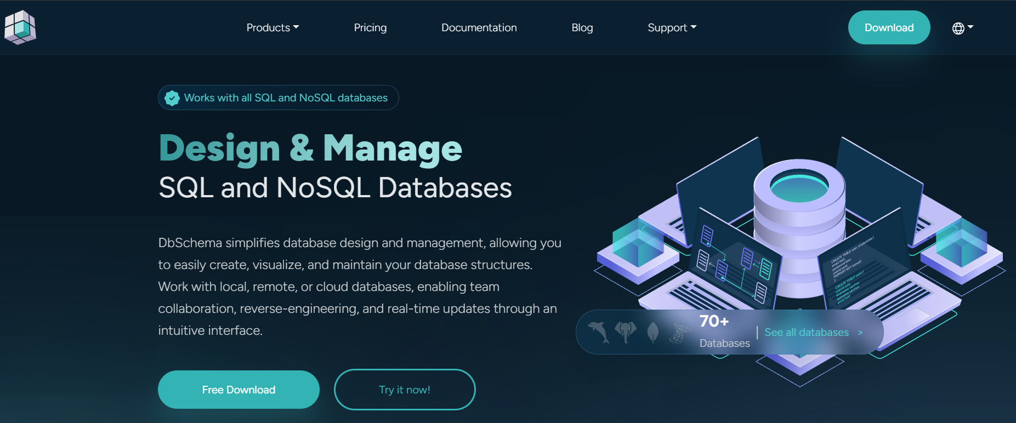The image size is (1016, 423).
Task: Click the Try it now! button
Action: [x=405, y=390]
